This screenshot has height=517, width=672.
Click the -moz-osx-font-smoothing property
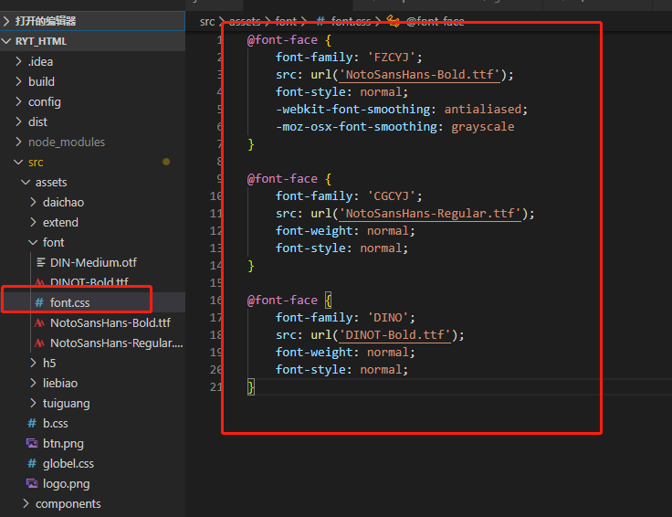pyautogui.click(x=356, y=127)
